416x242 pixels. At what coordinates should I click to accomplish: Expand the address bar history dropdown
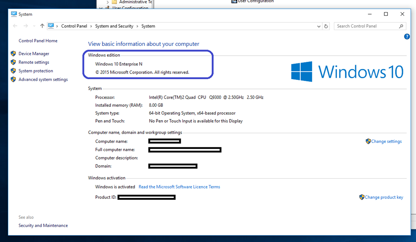point(318,26)
